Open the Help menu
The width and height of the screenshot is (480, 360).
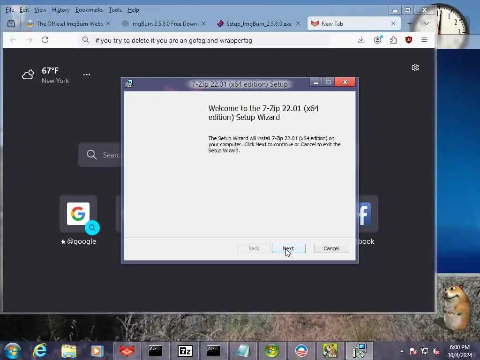[x=133, y=10]
